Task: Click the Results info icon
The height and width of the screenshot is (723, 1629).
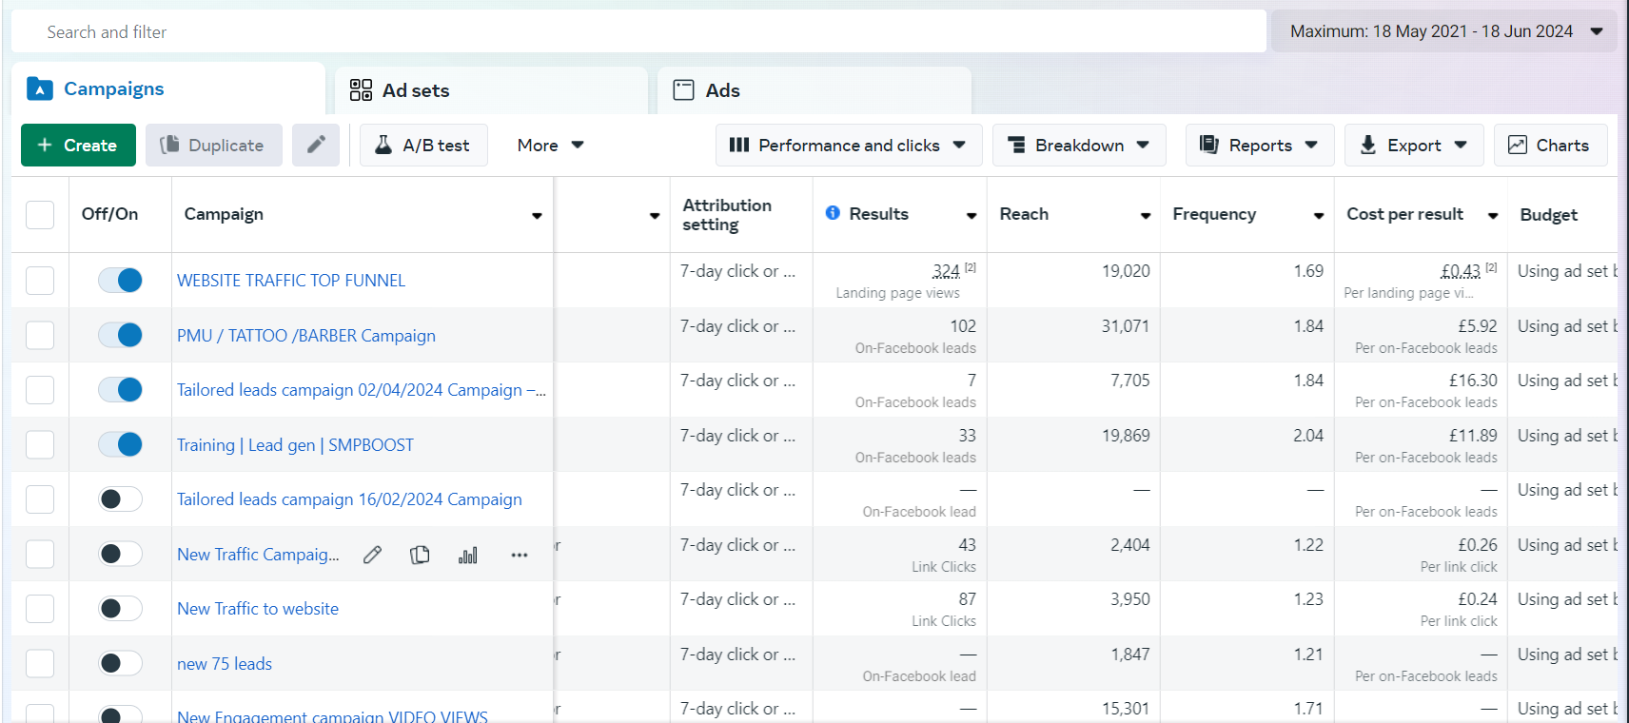Action: click(x=833, y=213)
